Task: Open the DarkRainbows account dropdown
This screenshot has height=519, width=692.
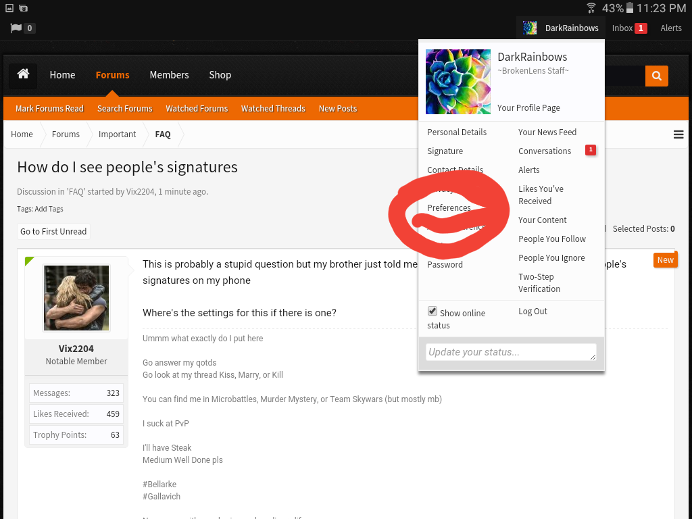Action: pos(560,28)
